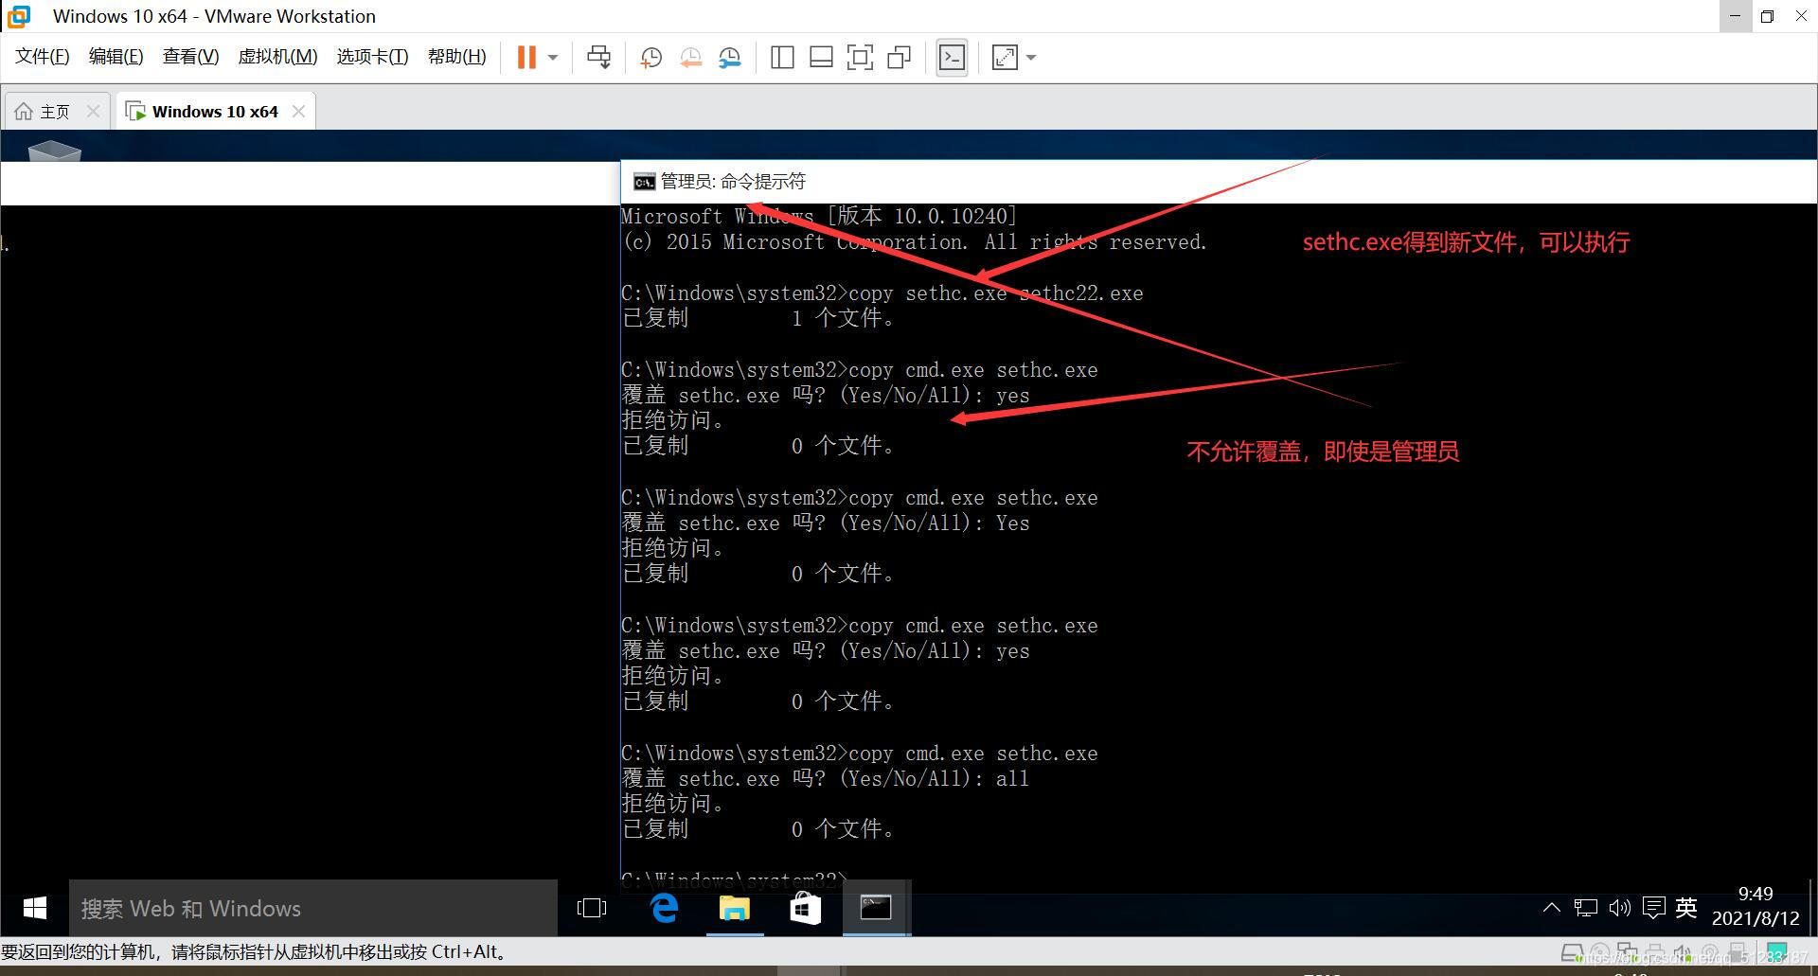1818x976 pixels.
Task: Select the command prompt taskbar button
Action: [x=876, y=909]
